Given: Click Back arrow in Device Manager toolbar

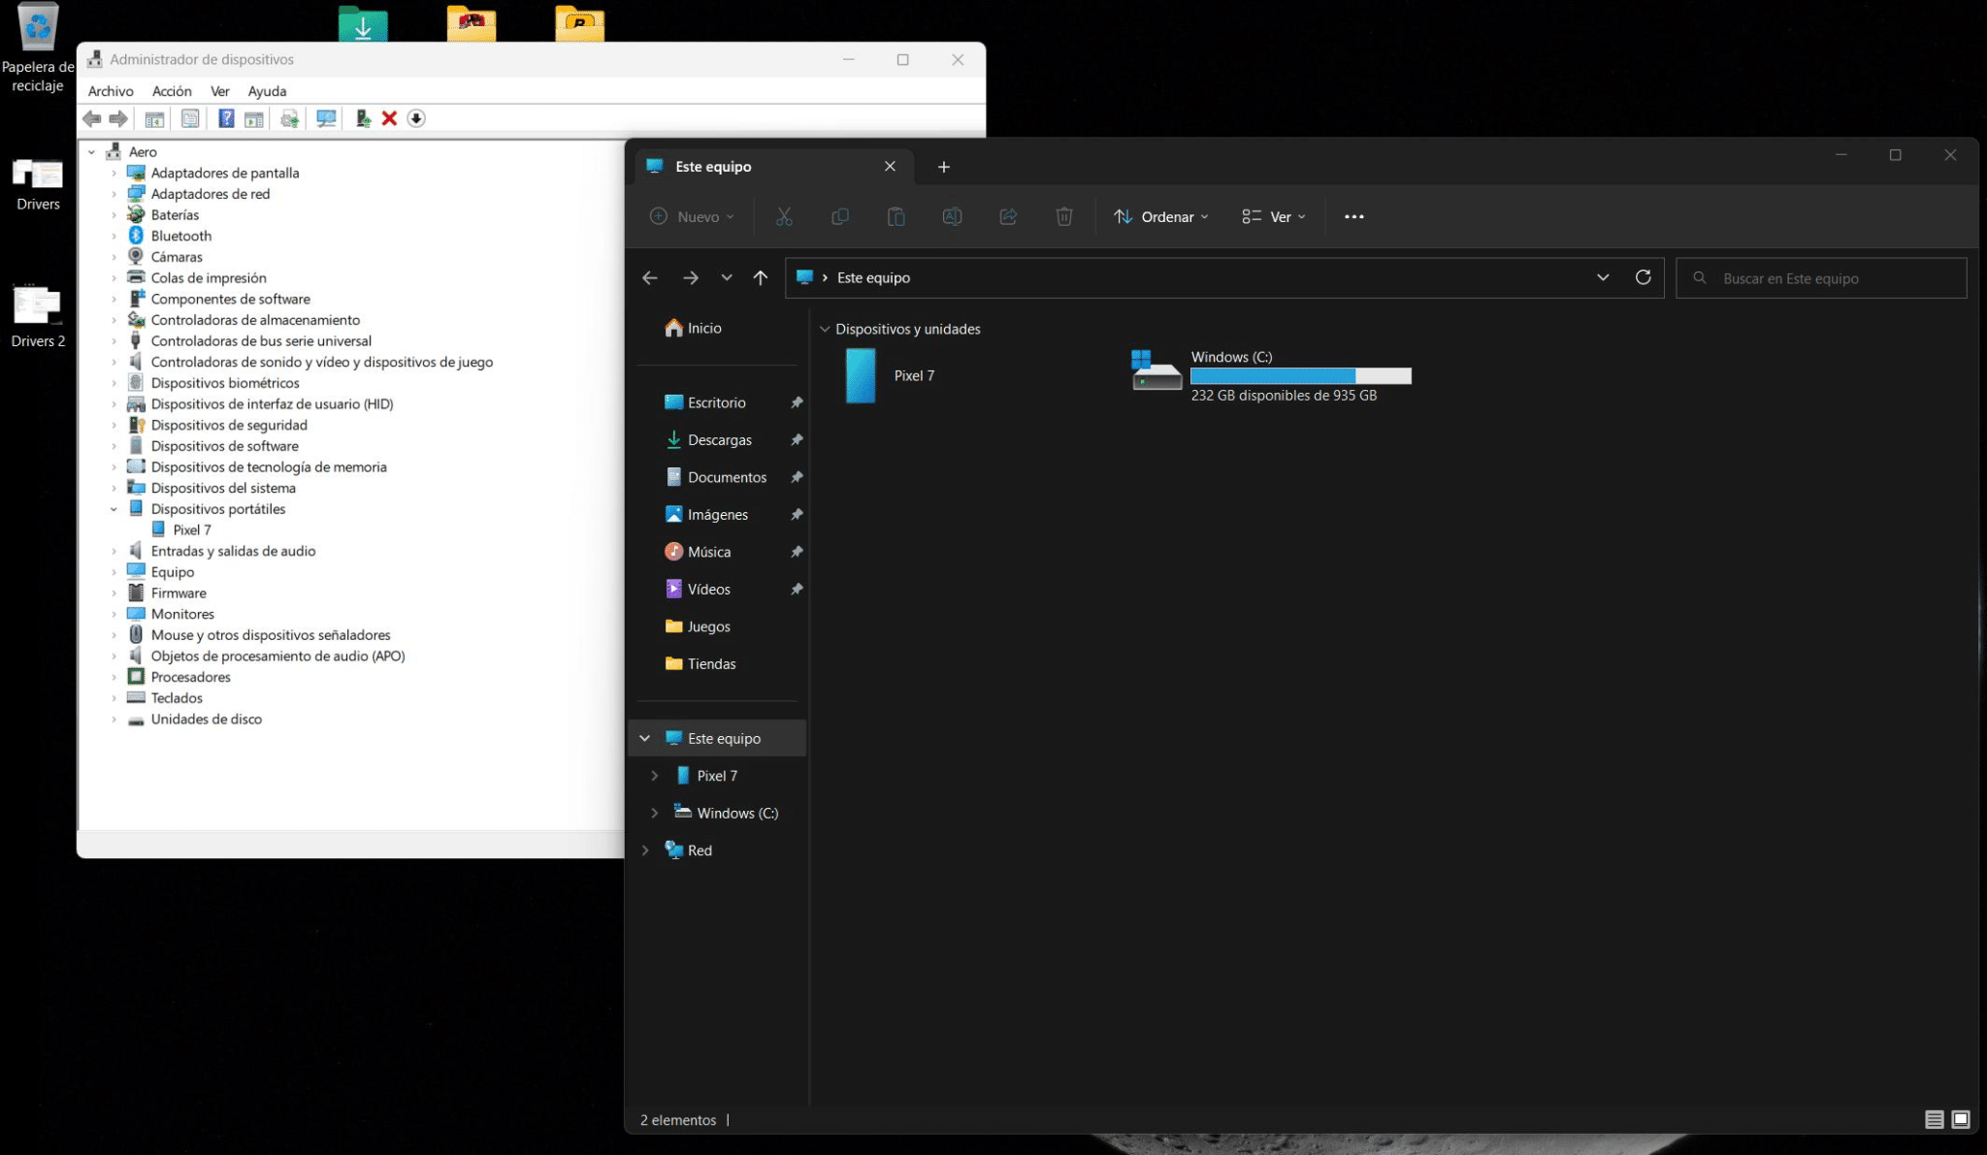Looking at the screenshot, I should tap(92, 118).
